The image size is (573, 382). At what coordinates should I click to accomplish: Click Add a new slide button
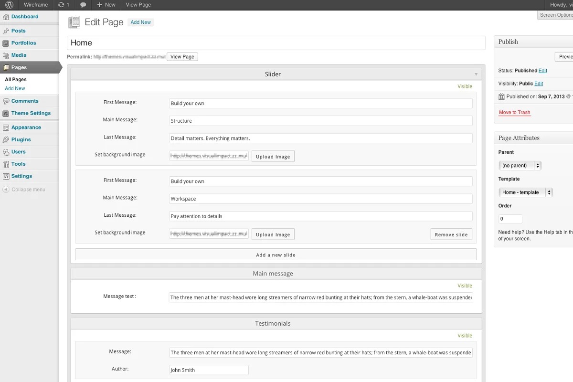point(276,255)
